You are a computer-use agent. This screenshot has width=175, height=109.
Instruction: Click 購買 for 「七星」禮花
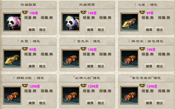tap(149, 30)
